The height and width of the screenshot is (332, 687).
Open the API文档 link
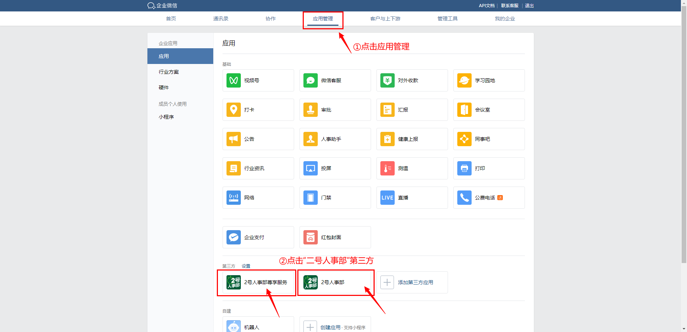(x=487, y=6)
